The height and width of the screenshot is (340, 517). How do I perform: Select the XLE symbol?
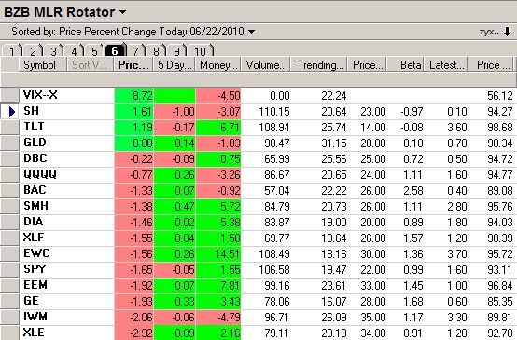pos(34,333)
